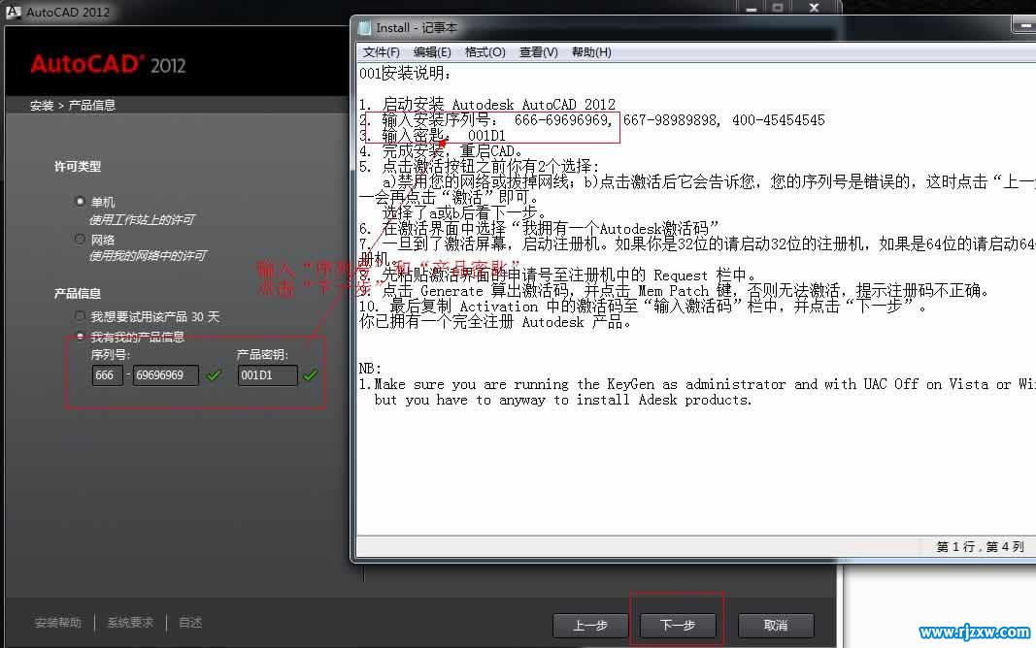Click serial 667-98989898 in Notepad
1036x648 pixels.
point(671,120)
